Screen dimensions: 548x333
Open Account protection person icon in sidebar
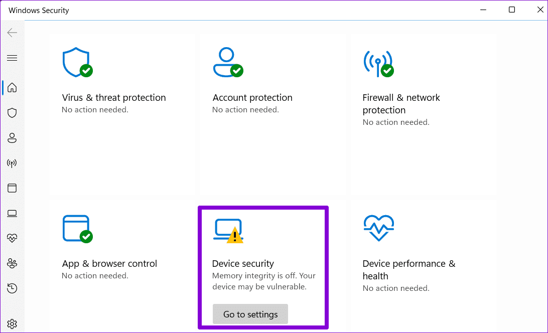pyautogui.click(x=12, y=138)
